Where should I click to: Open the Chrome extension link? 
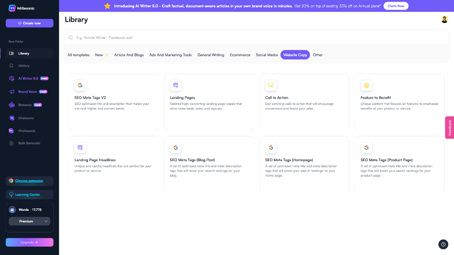pyautogui.click(x=29, y=181)
